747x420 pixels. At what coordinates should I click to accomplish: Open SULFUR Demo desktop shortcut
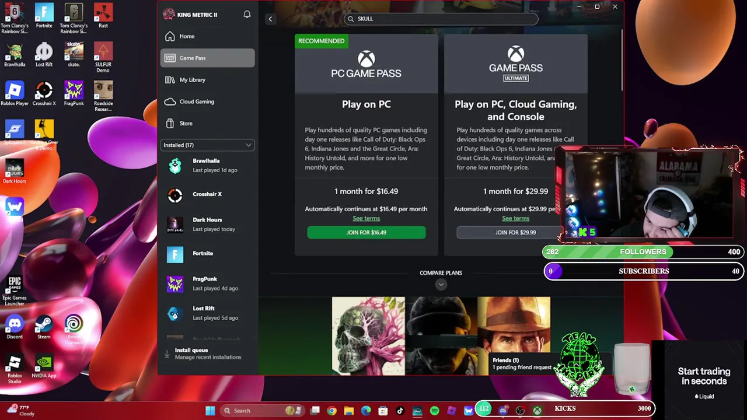coord(103,57)
